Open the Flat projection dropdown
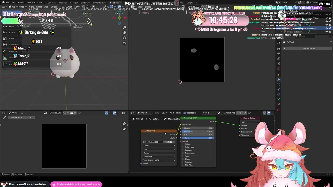 (x=159, y=149)
